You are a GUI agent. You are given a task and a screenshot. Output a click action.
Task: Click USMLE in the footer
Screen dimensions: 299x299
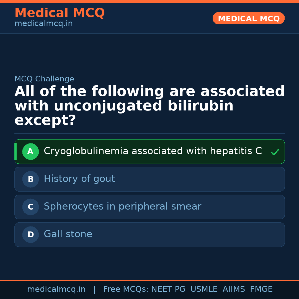click(x=204, y=289)
